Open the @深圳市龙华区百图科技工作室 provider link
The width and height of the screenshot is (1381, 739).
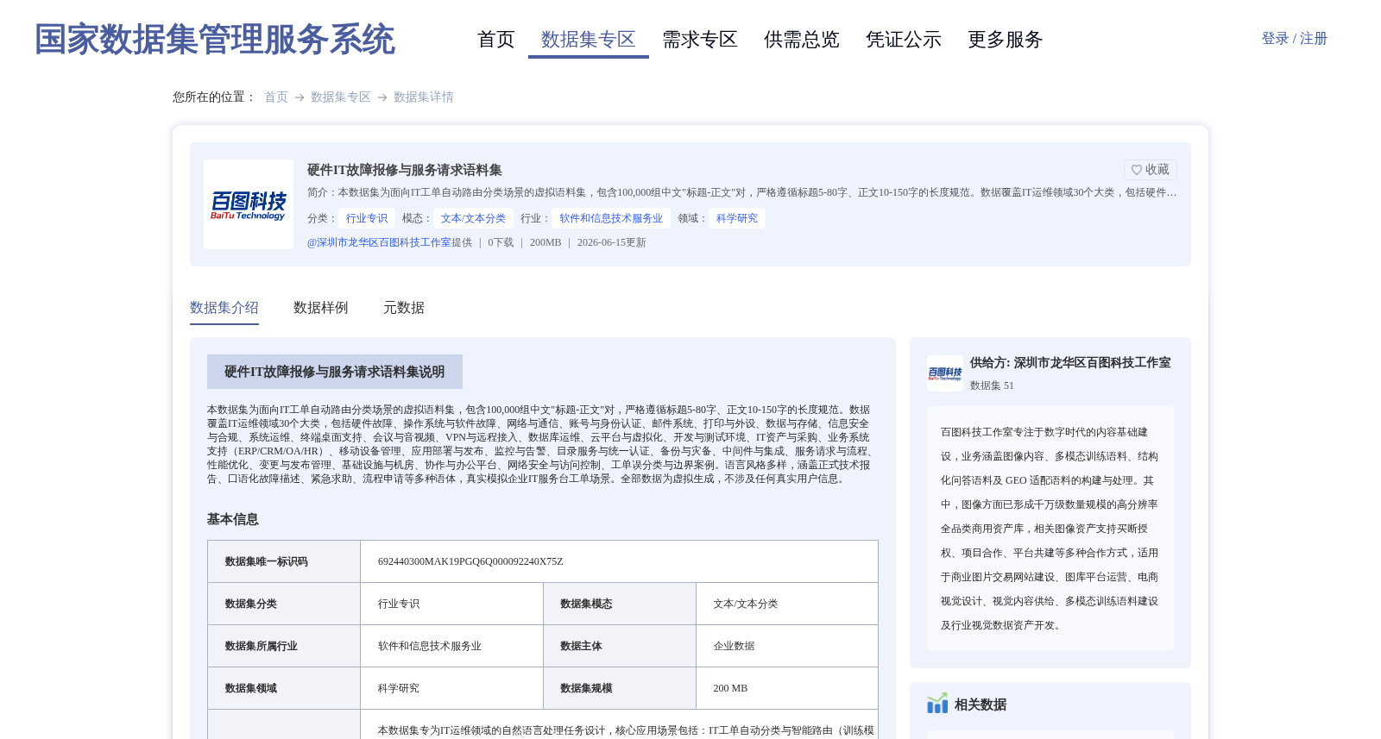click(x=379, y=242)
